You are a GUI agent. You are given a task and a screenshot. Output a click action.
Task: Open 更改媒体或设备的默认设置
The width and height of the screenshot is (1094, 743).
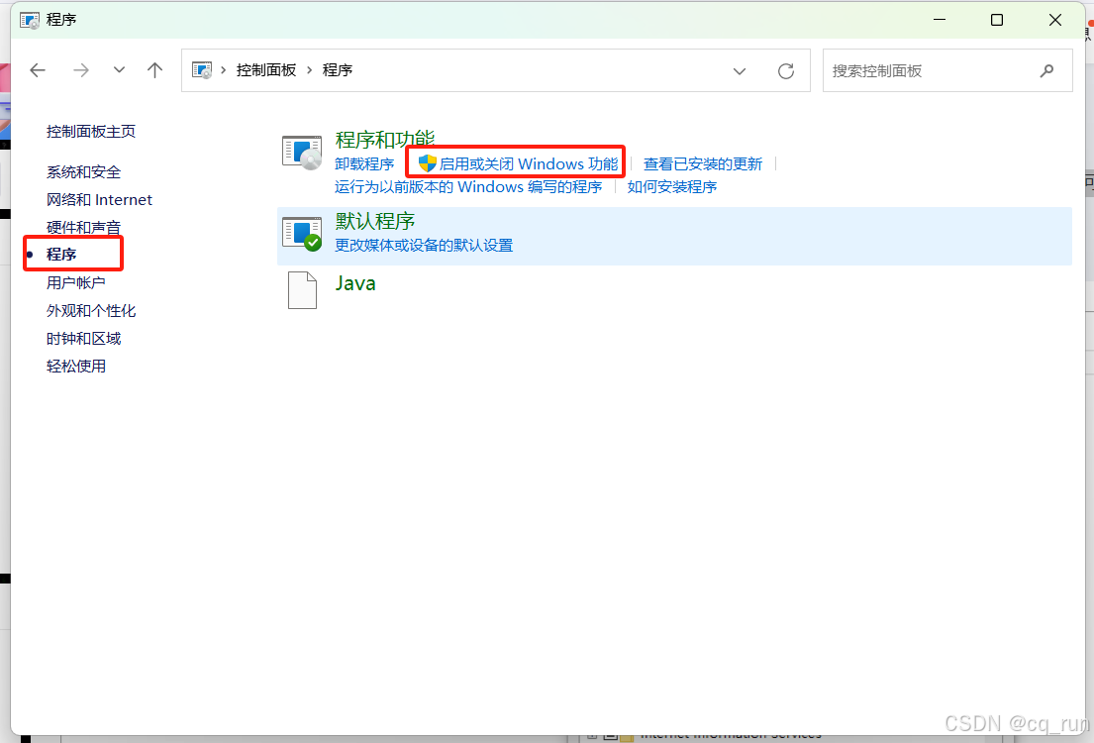pos(424,245)
